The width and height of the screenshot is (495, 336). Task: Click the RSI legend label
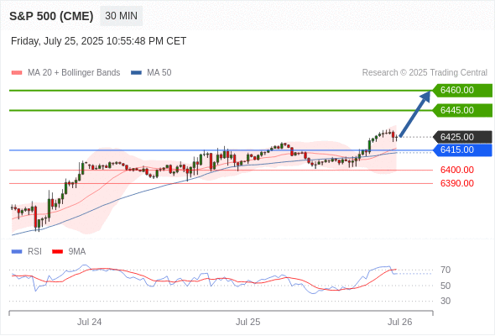pyautogui.click(x=34, y=252)
